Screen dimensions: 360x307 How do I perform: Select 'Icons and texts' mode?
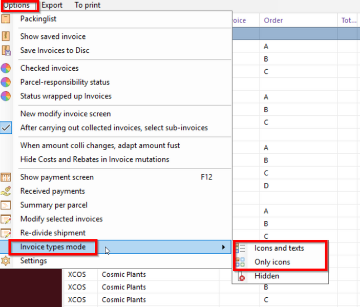(x=279, y=248)
